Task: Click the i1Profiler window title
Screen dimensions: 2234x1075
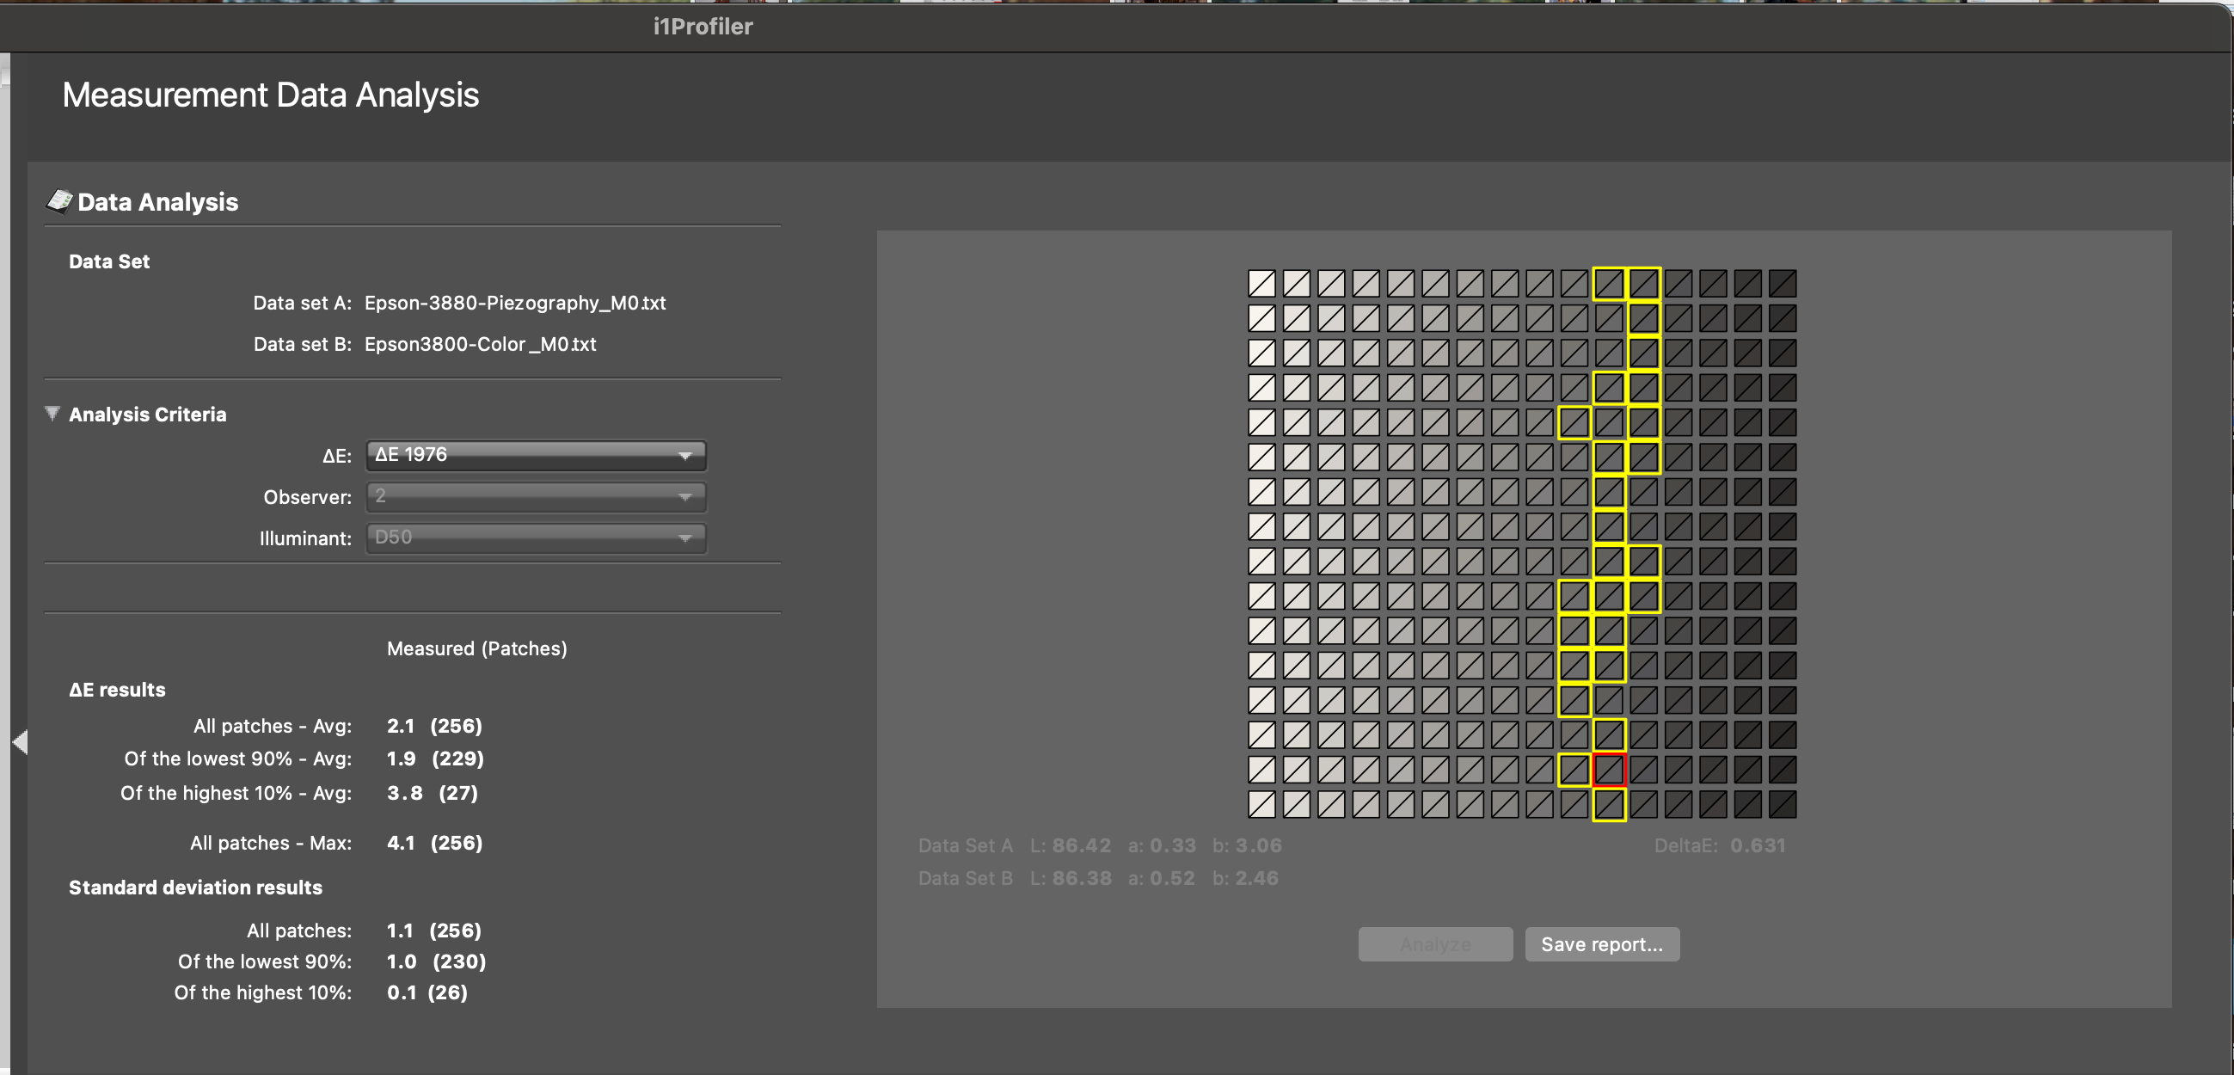Action: pyautogui.click(x=703, y=26)
